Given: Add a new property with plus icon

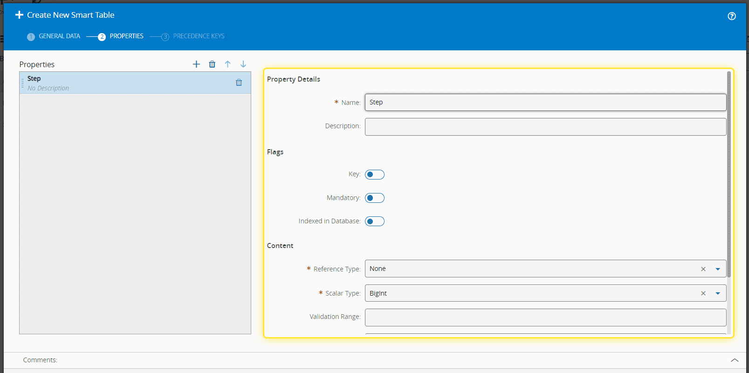Looking at the screenshot, I should tap(196, 64).
